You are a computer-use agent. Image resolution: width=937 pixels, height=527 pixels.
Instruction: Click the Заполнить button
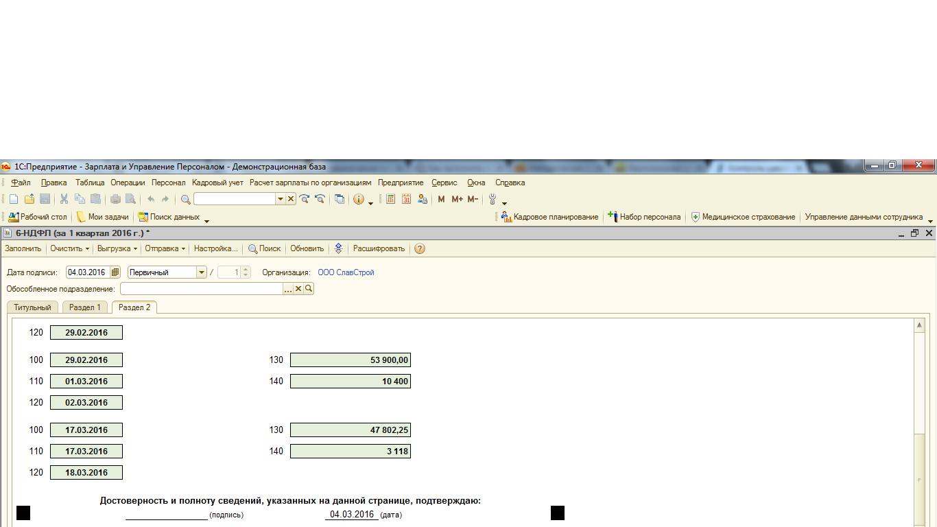(23, 248)
